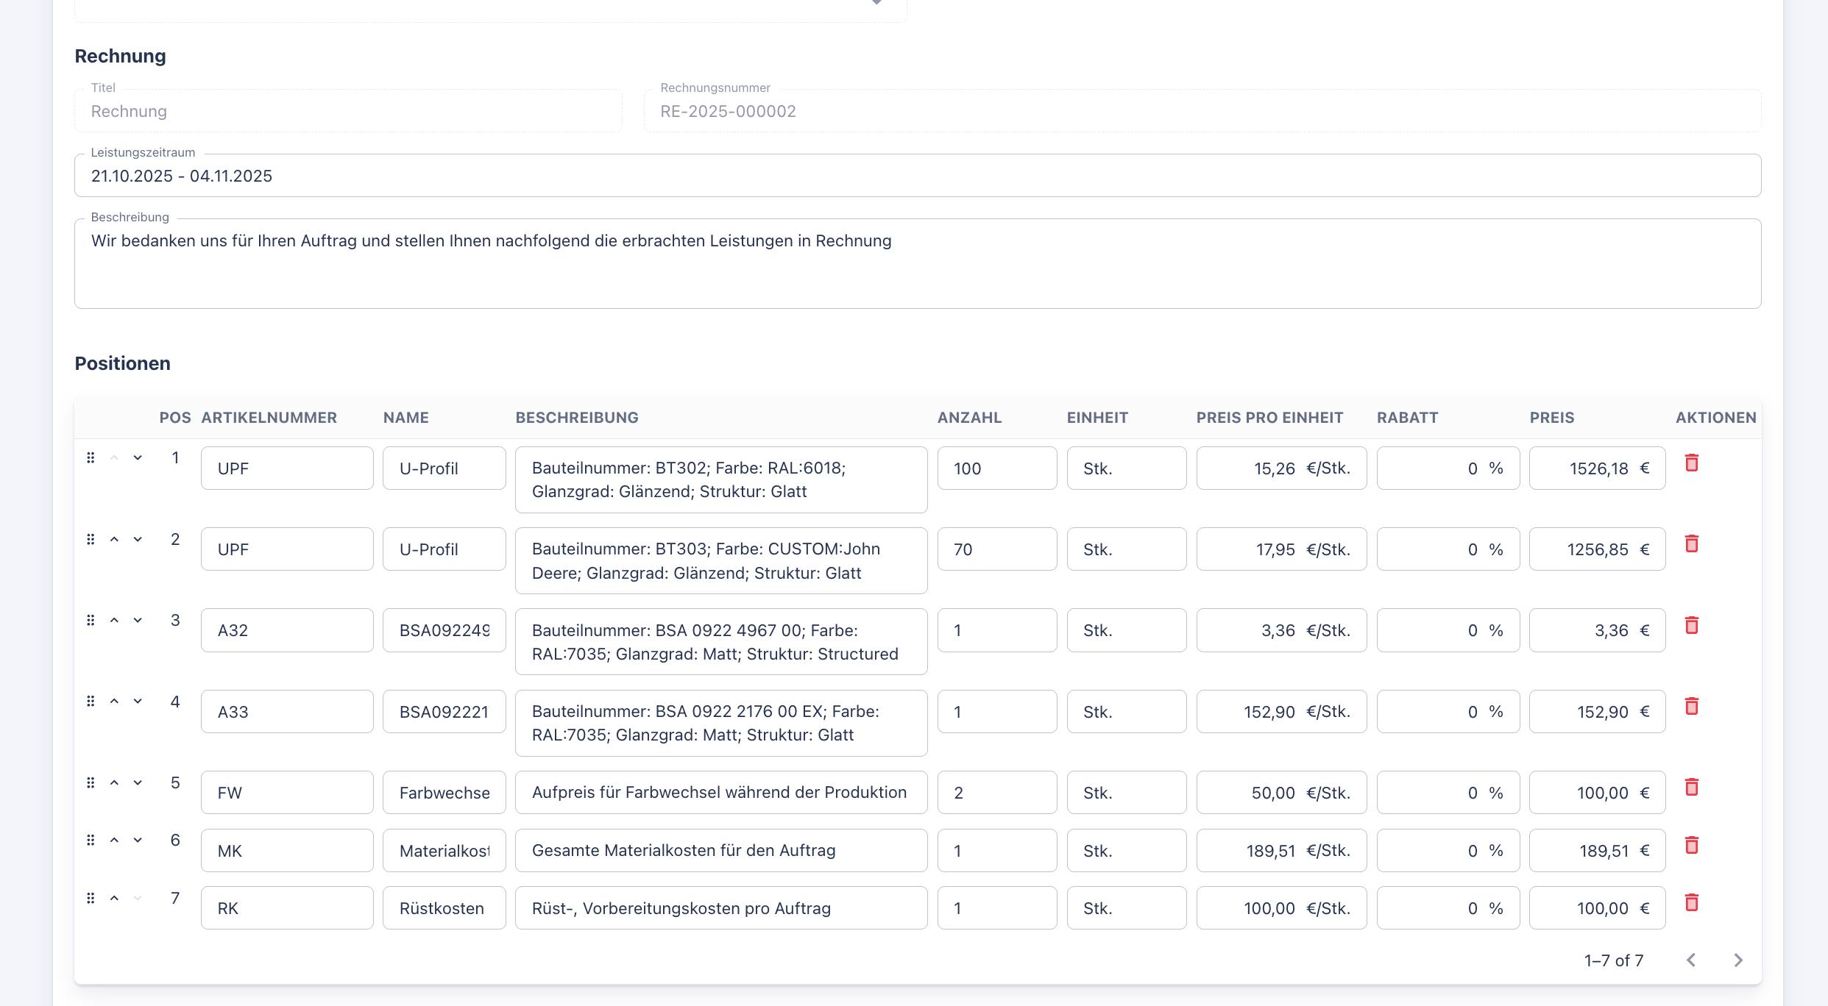1828x1006 pixels.
Task: Grab the drag handle of position 6
Action: (91, 841)
